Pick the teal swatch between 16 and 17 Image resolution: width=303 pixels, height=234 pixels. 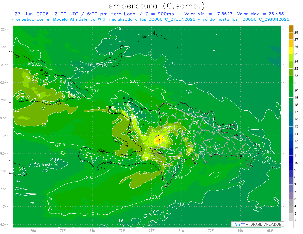coord(291,116)
